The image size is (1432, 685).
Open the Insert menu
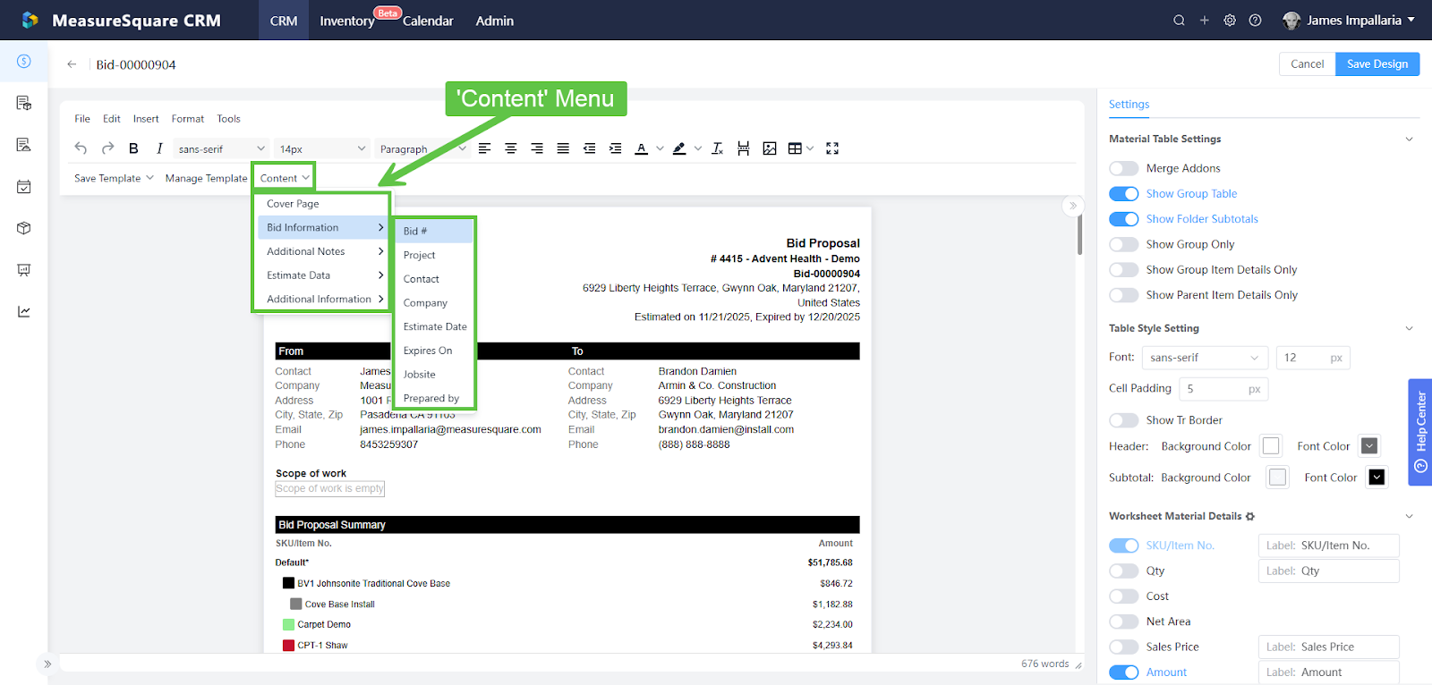[146, 119]
